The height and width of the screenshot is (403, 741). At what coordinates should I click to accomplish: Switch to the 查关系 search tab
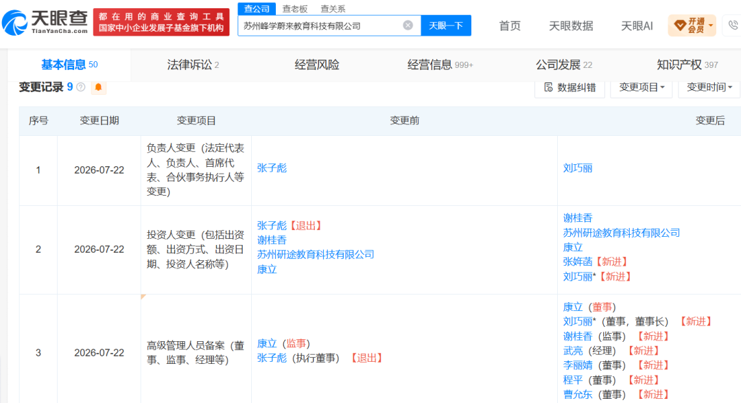click(333, 8)
